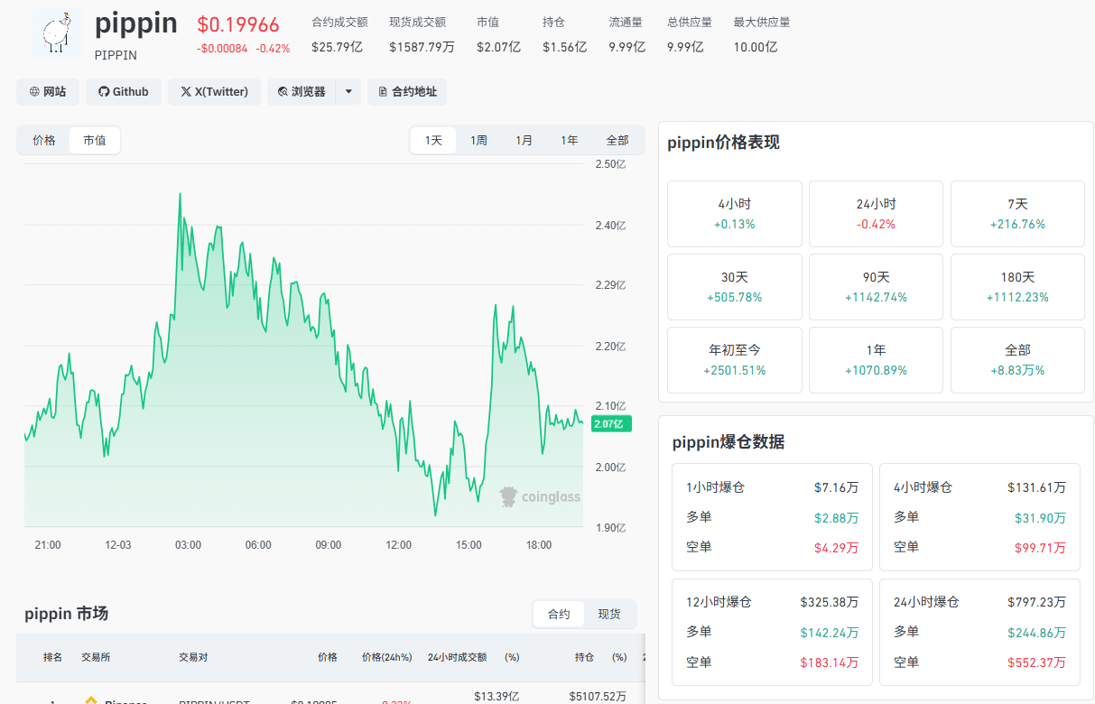The image size is (1095, 704).
Task: Open the Github link button
Action: pos(124,91)
